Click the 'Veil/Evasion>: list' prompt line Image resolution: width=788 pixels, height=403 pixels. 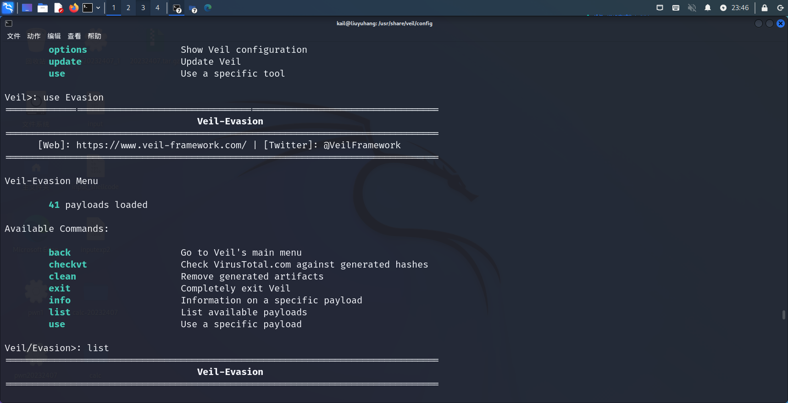(57, 348)
